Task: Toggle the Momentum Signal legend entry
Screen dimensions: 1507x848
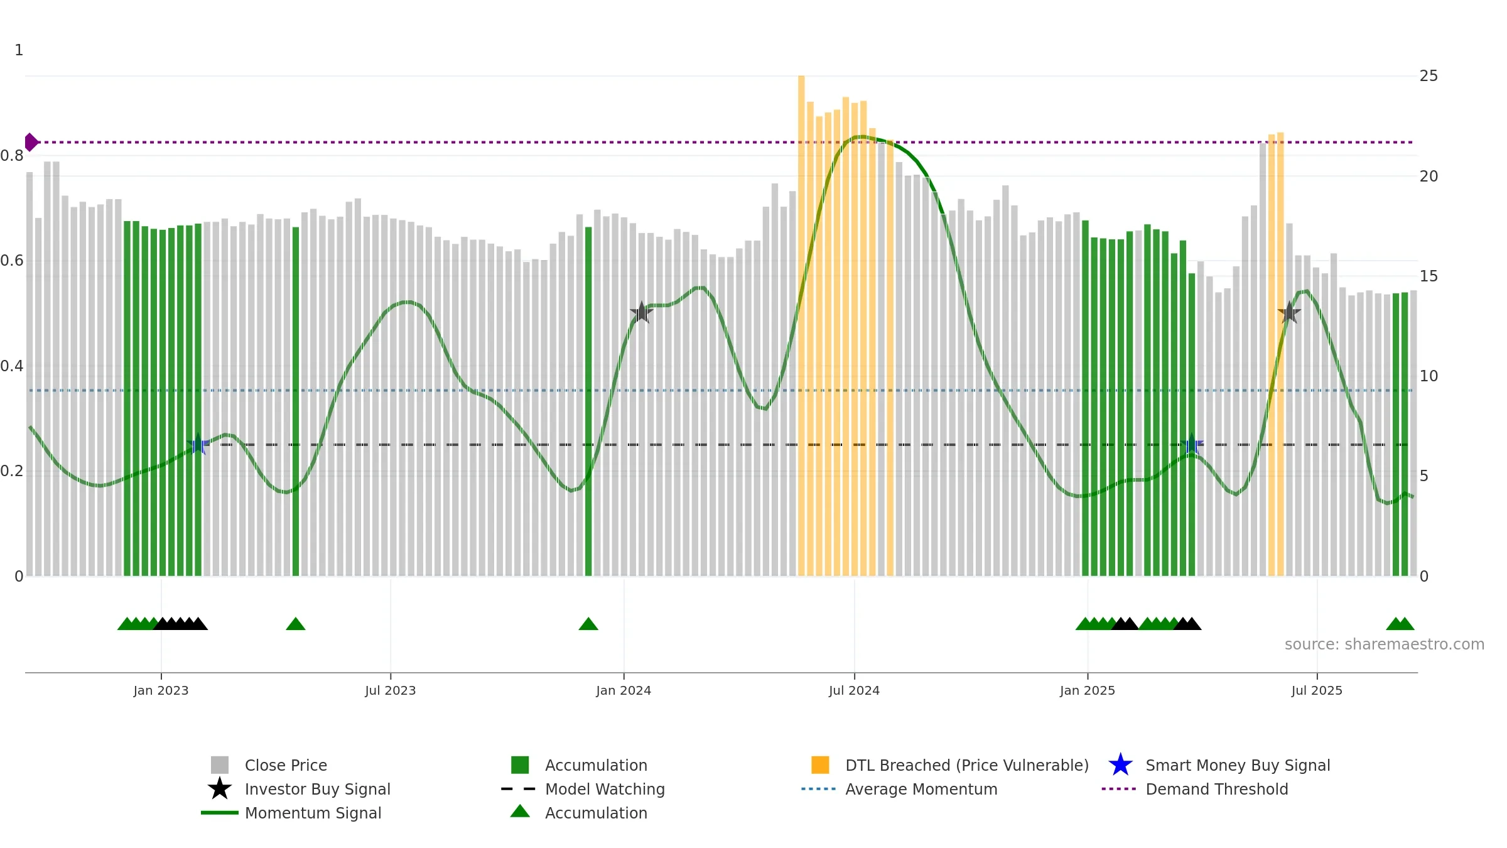Action: click(291, 813)
